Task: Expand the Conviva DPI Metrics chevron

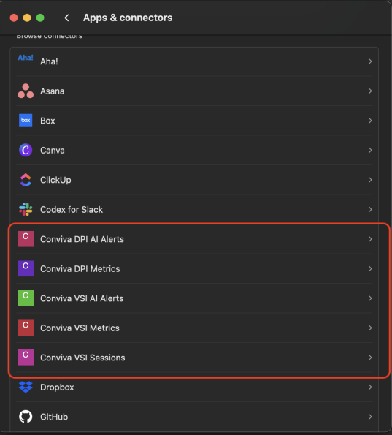Action: pyautogui.click(x=370, y=268)
